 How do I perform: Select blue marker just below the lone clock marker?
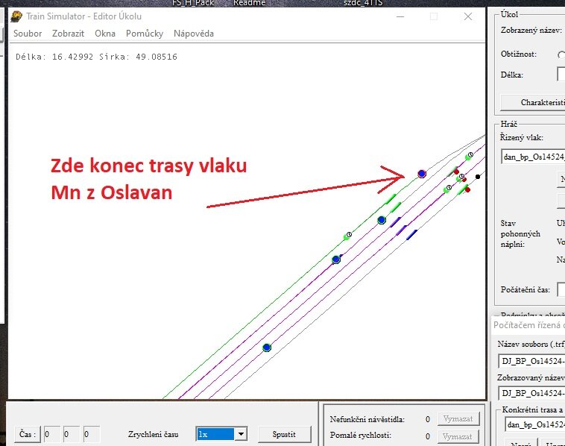tap(336, 260)
